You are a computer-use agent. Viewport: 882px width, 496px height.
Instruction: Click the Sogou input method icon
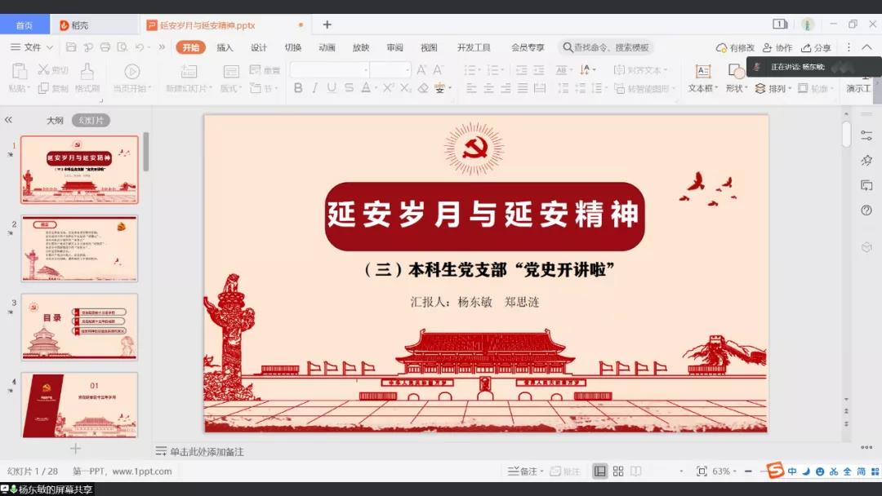(774, 472)
